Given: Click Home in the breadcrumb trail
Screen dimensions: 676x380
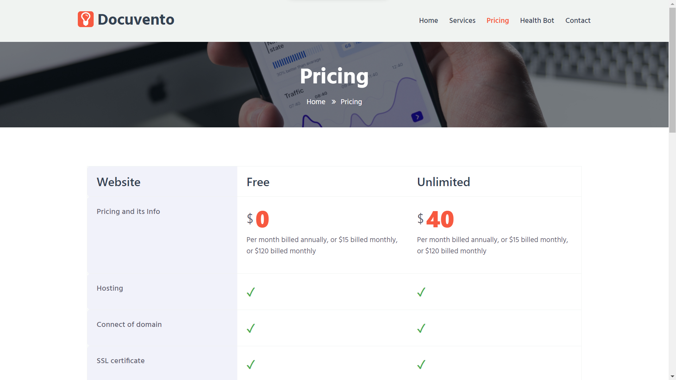Looking at the screenshot, I should pyautogui.click(x=316, y=102).
